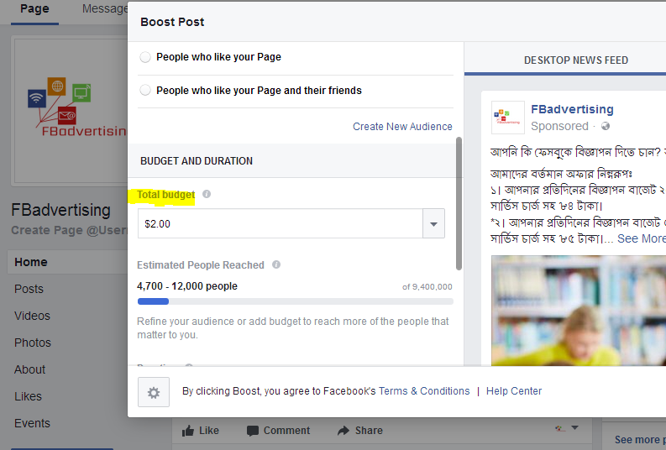Click the highlighted Total budget label
This screenshot has height=450, width=666.
(165, 195)
